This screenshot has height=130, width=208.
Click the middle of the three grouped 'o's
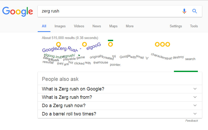click(162, 44)
